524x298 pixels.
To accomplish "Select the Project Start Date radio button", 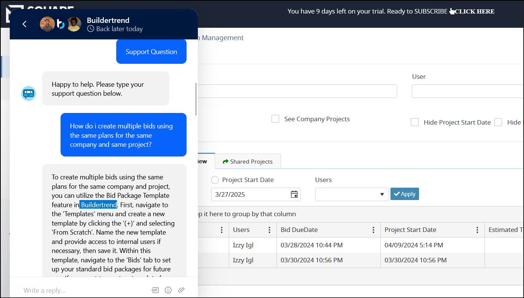I will tap(215, 180).
